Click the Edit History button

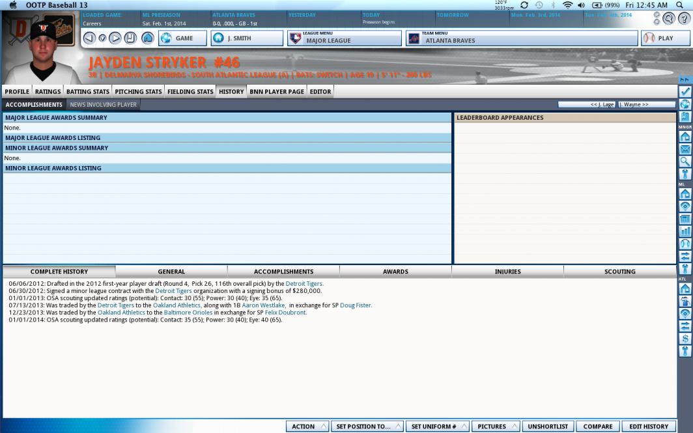point(649,426)
